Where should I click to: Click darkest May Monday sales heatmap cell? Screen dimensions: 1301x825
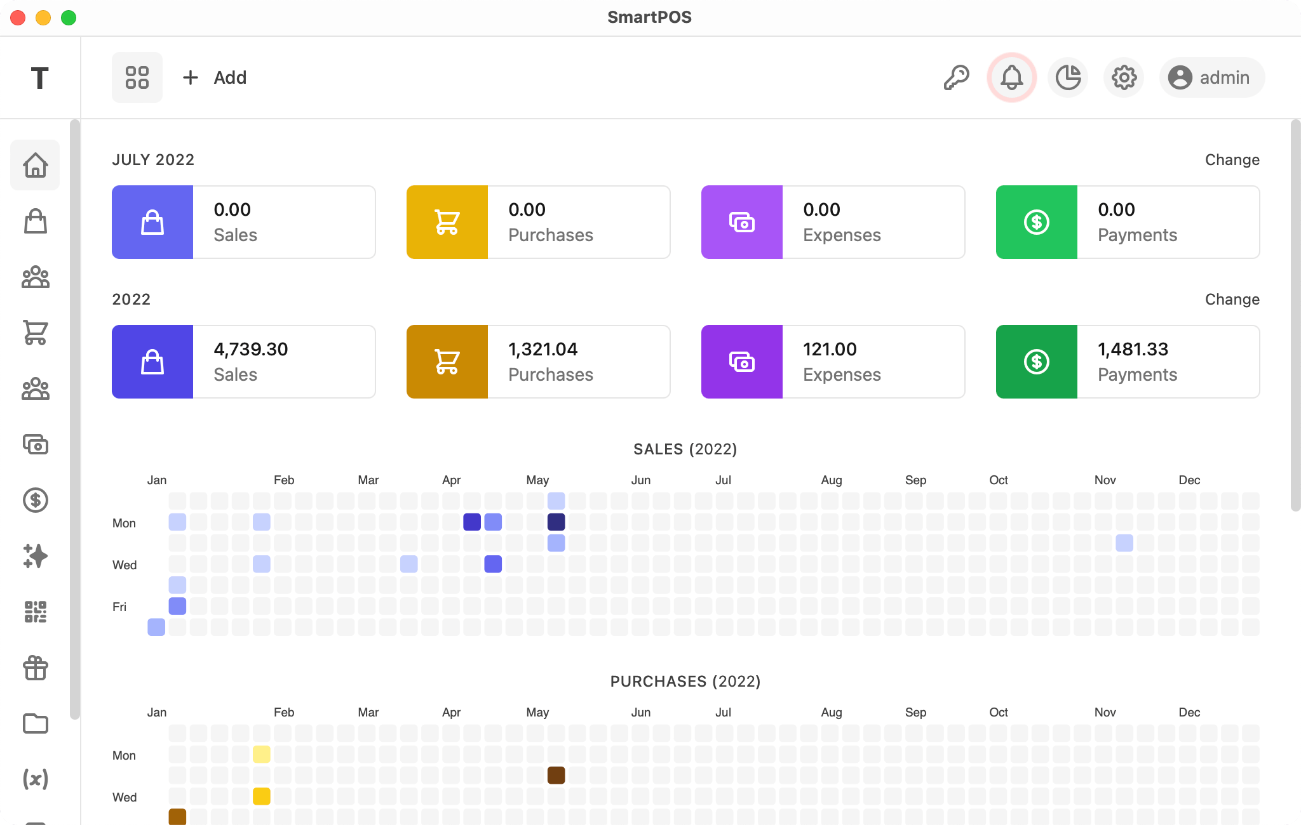click(556, 522)
